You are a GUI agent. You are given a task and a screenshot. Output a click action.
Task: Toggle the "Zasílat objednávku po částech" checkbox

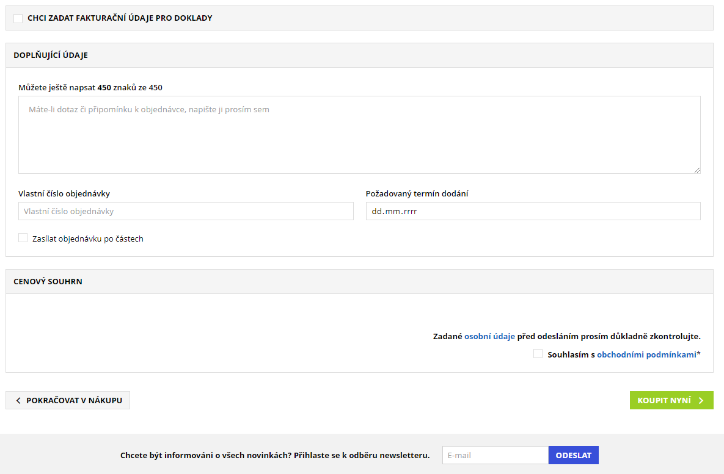[23, 238]
